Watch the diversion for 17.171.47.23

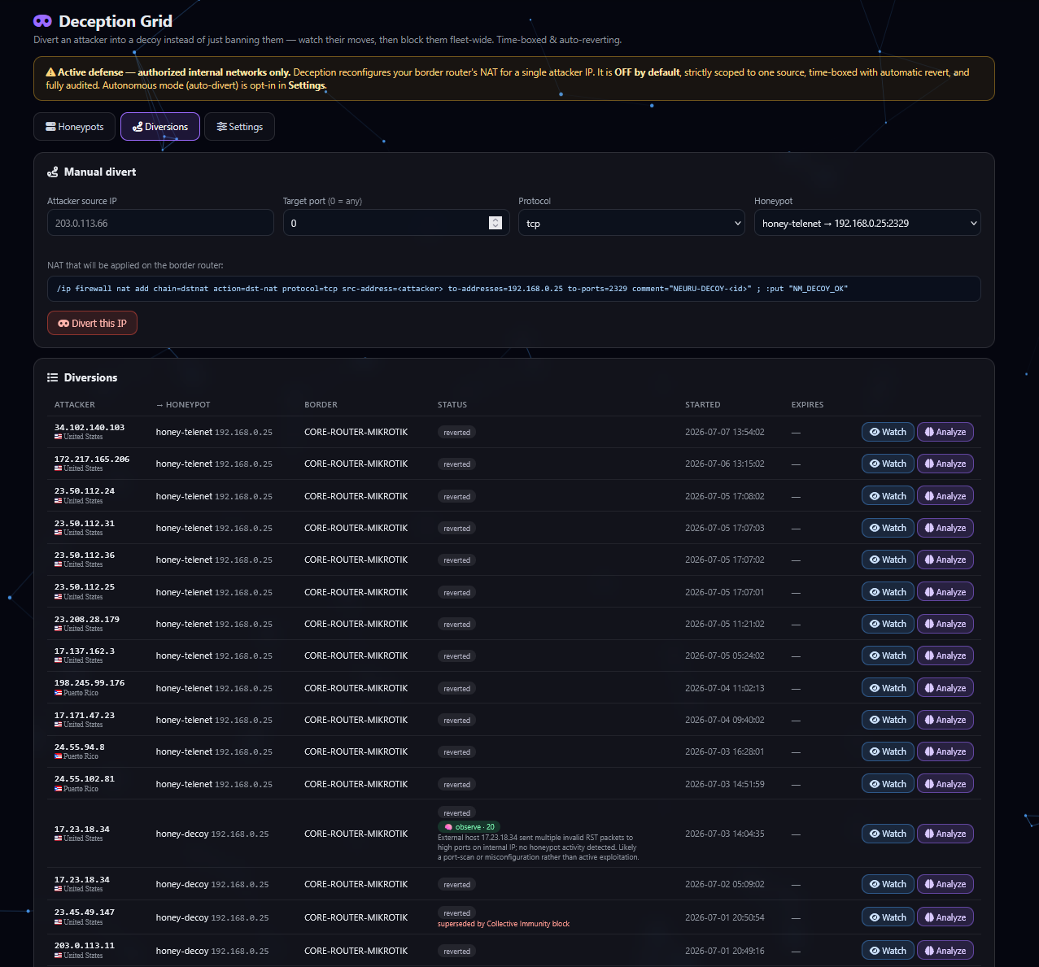tap(888, 720)
